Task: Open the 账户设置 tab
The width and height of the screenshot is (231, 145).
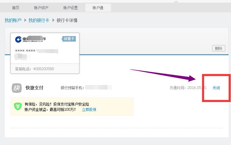Action: (x=70, y=8)
